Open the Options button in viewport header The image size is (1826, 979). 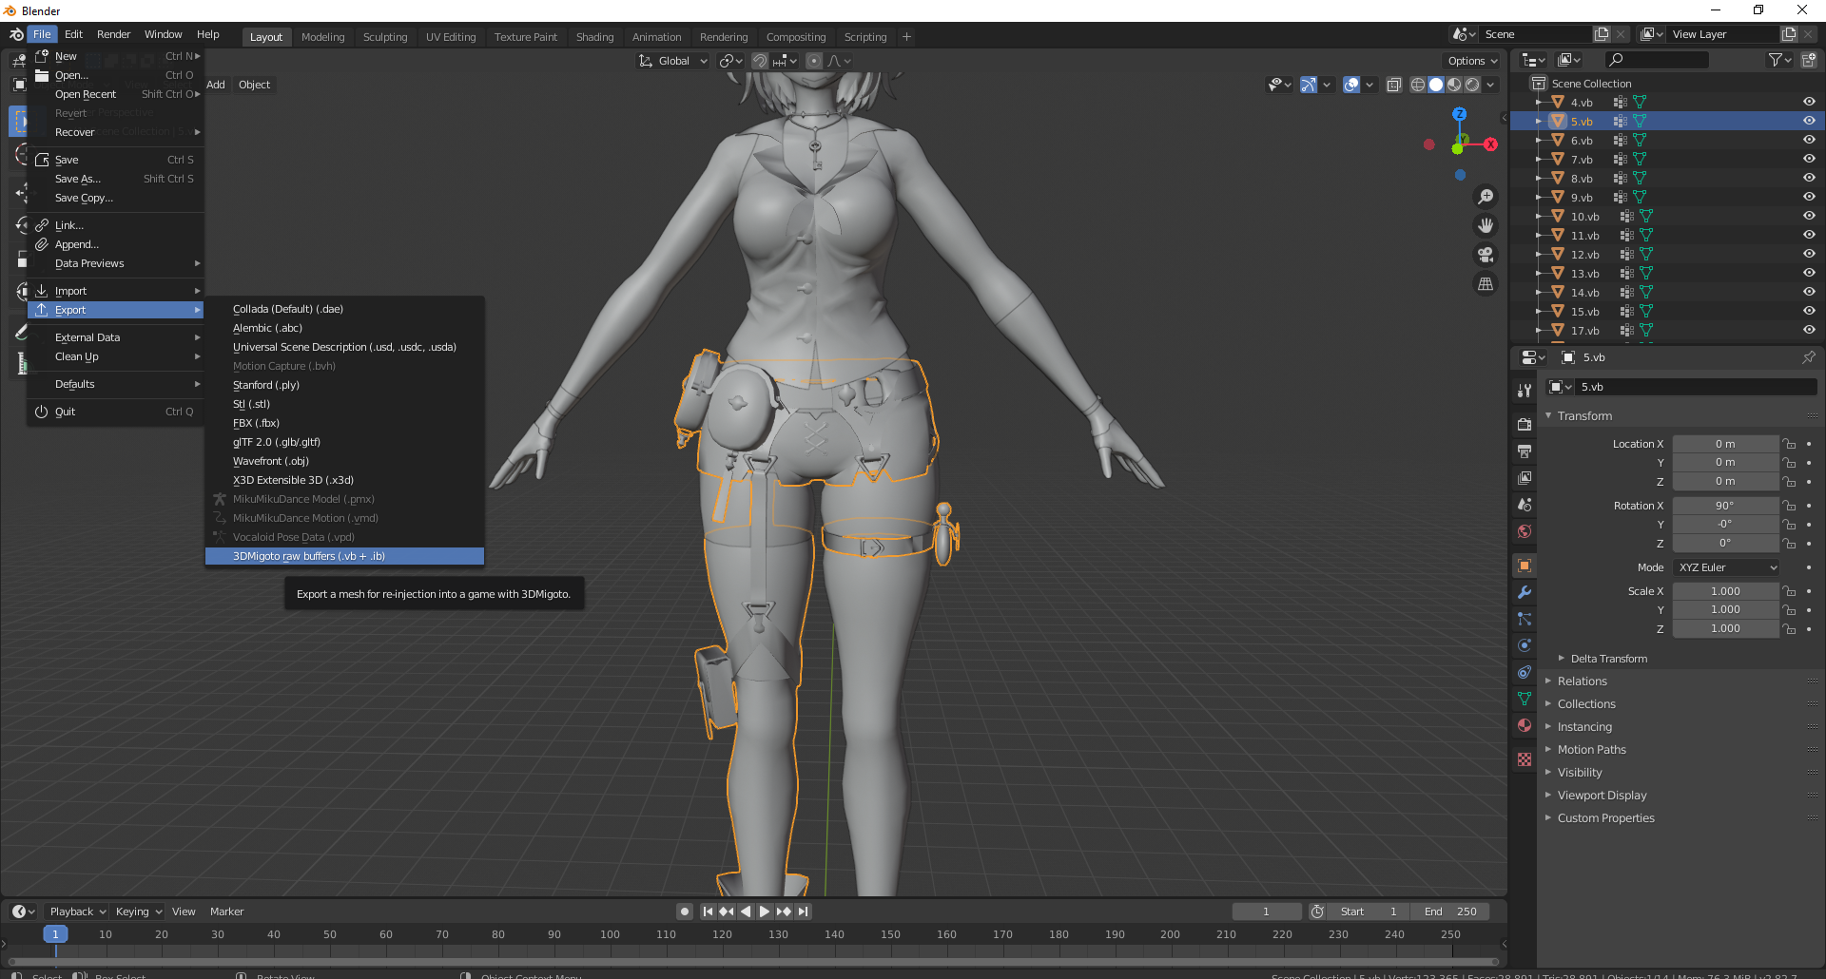(1472, 61)
